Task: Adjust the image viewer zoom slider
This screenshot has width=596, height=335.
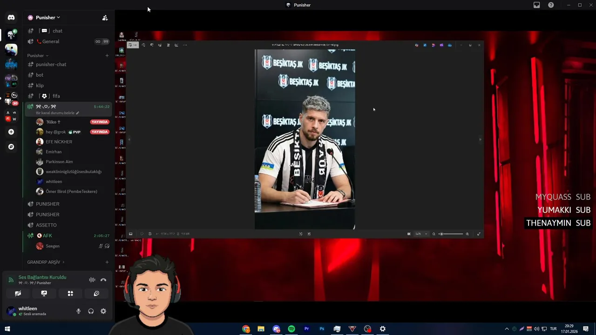Action: pos(451,234)
